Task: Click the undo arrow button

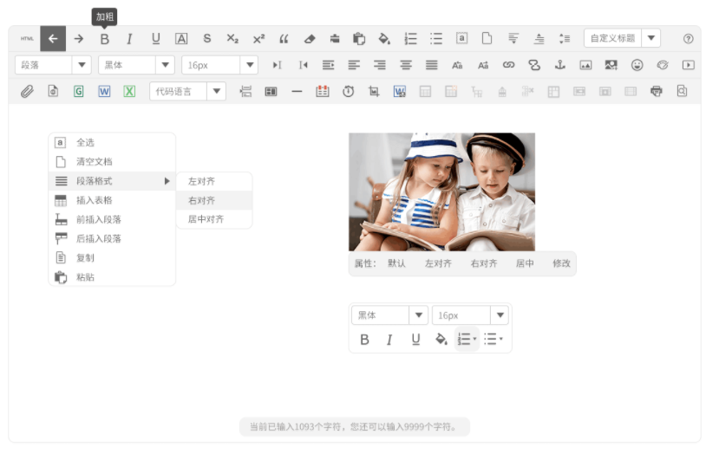Action: pyautogui.click(x=53, y=39)
